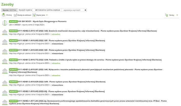Screen dimensions: 181x106
Task: Expand the Zapisz jako dropdown arrow
Action: (47, 15)
